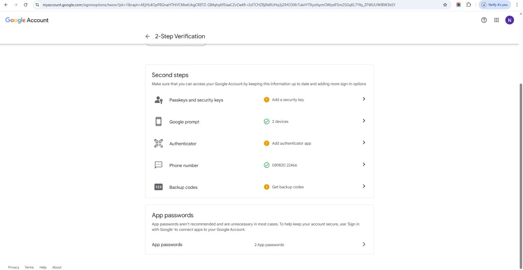This screenshot has height=270, width=523.
Task: Open the Extensions puzzle icon
Action: 469,5
